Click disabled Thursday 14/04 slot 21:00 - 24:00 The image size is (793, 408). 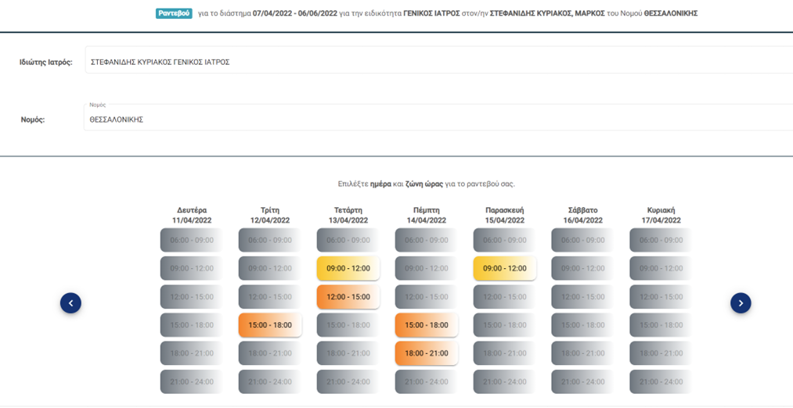pos(427,381)
